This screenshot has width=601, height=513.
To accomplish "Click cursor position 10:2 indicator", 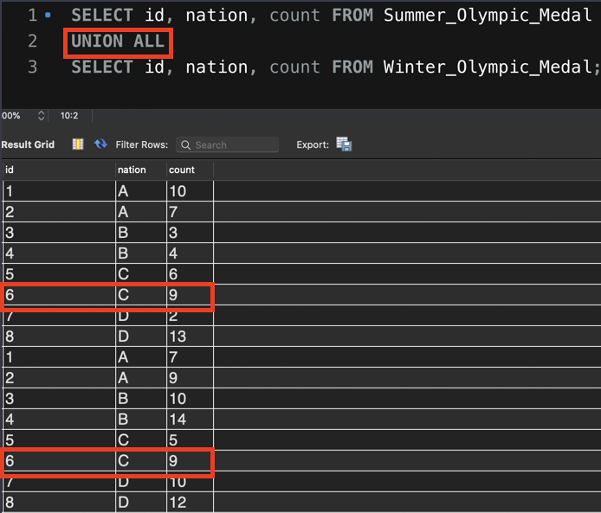I will tap(69, 116).
